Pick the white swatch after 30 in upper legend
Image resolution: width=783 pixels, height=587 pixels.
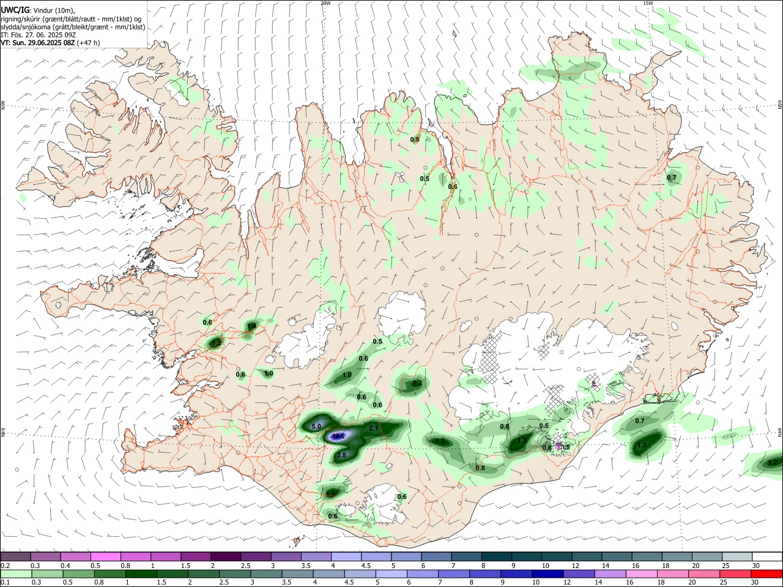pos(767,556)
